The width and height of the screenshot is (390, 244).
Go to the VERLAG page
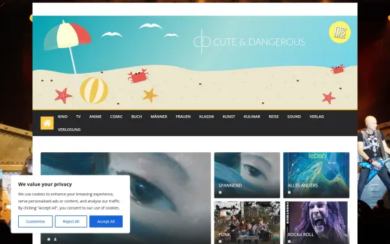[317, 116]
